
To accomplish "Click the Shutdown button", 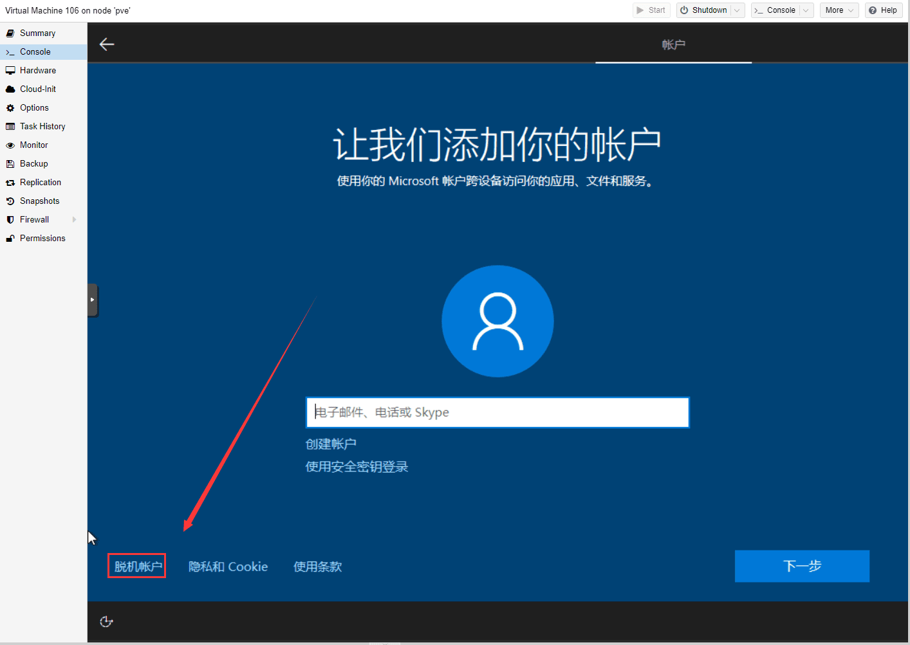I will (x=703, y=10).
